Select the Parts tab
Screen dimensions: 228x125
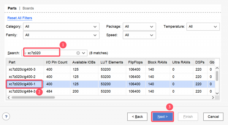click(x=12, y=8)
